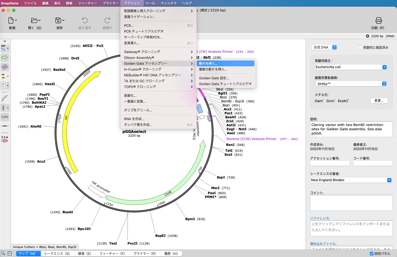Switch to the シークエンス (S) tab
This screenshot has width=397, height=257.
point(57,254)
